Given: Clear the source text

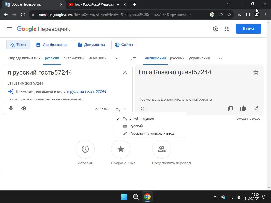Looking at the screenshot, I should point(125,72).
